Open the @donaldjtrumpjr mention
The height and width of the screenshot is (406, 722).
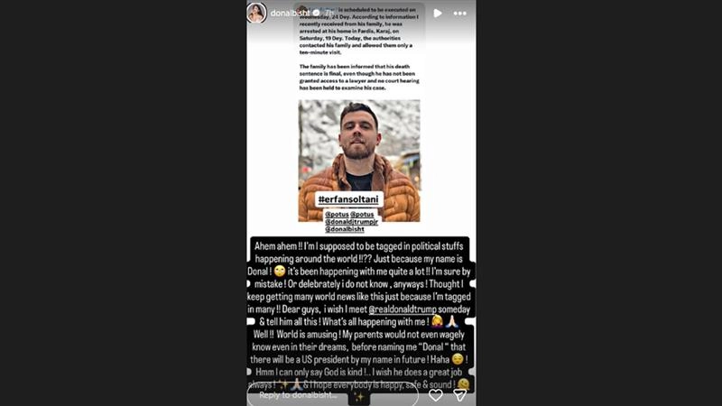click(x=351, y=222)
